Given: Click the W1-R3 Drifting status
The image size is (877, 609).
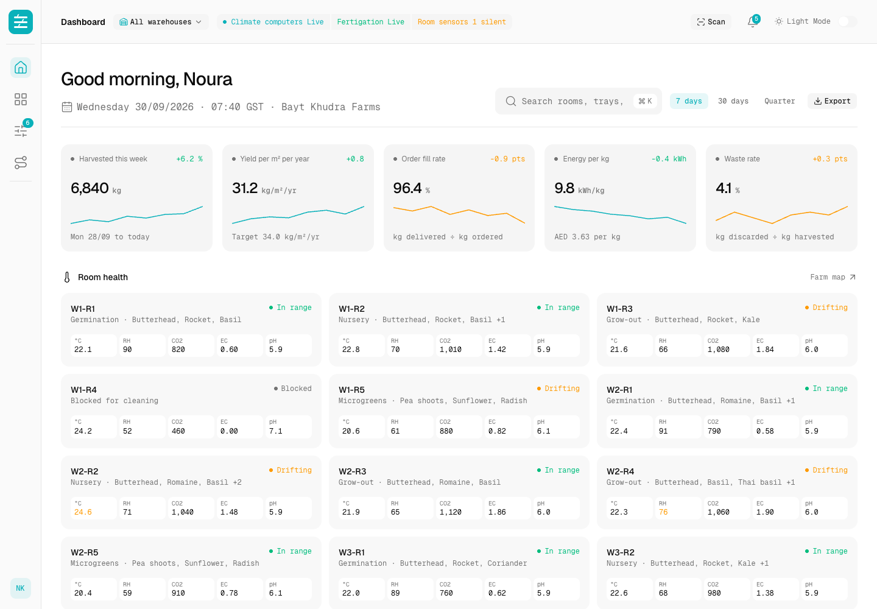Looking at the screenshot, I should click(826, 308).
